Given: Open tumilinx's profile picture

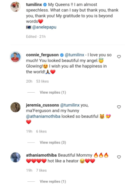Looking at the screenshot, I should pyautogui.click(x=16, y=7).
